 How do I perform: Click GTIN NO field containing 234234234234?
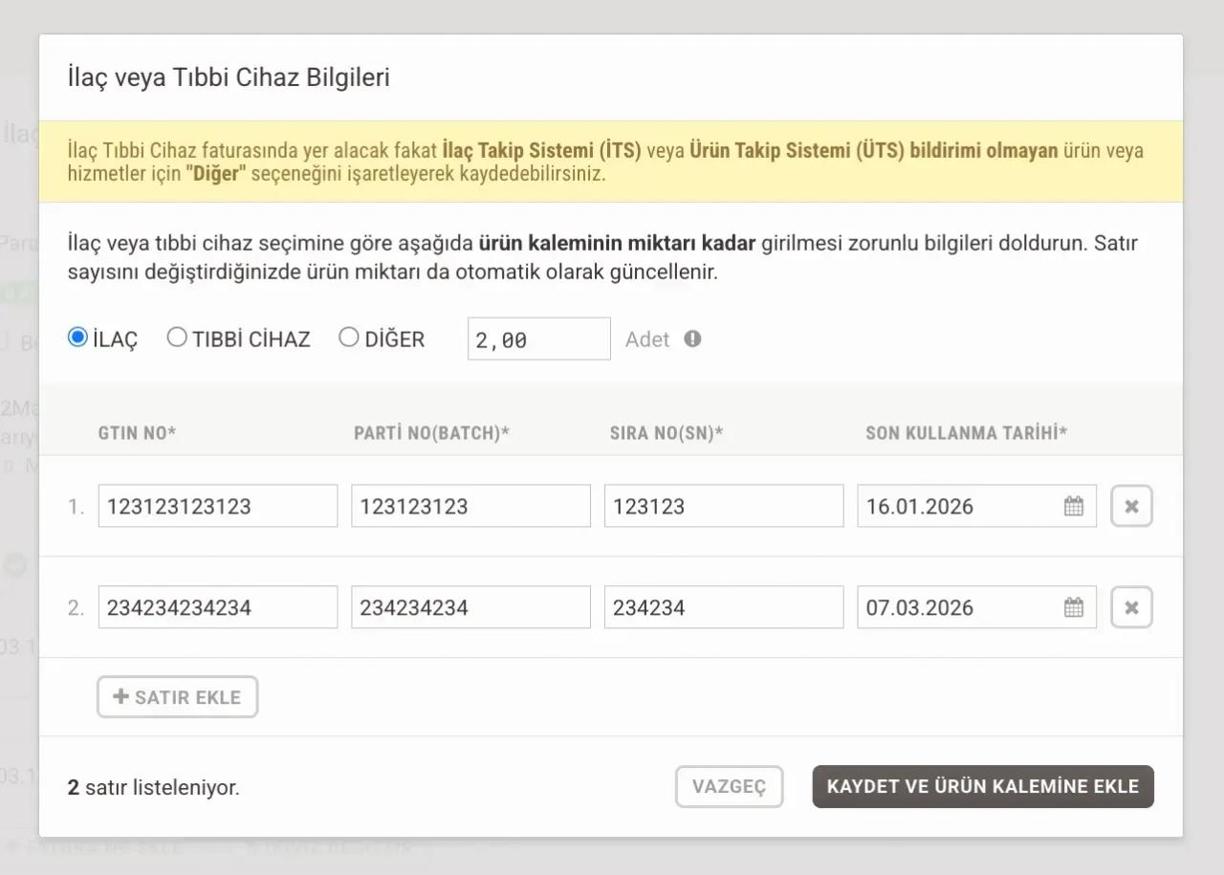[217, 607]
